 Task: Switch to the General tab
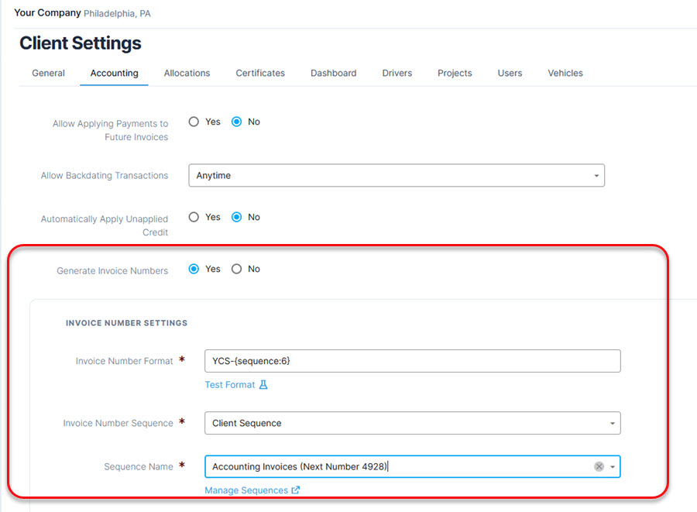[x=48, y=73]
